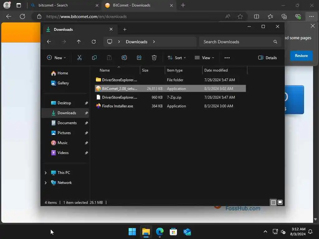Screen dimensions: 319x239
Task: Show hidden icons in system tray
Action: [x=265, y=232]
